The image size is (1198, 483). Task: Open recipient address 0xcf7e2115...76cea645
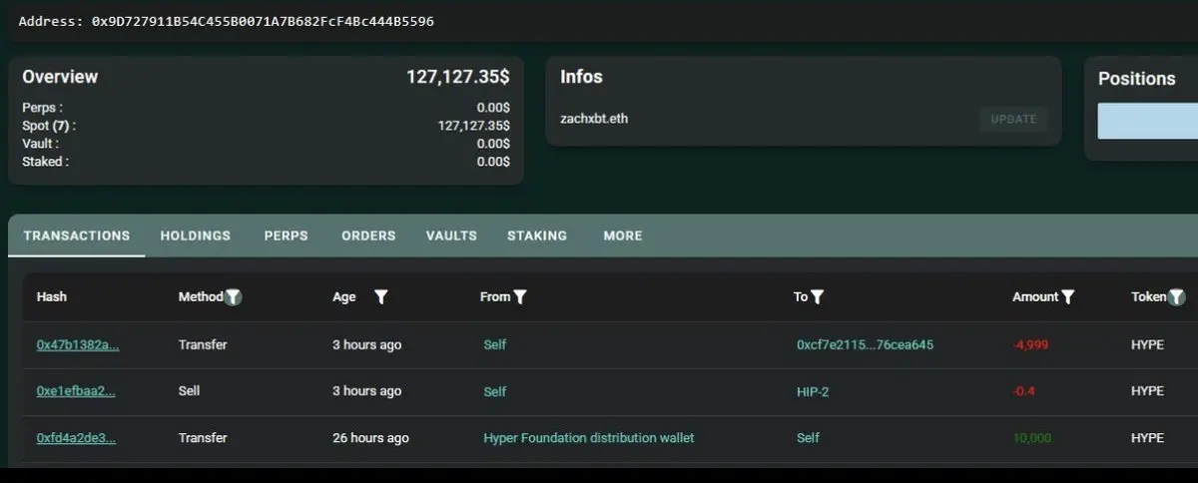coord(866,344)
